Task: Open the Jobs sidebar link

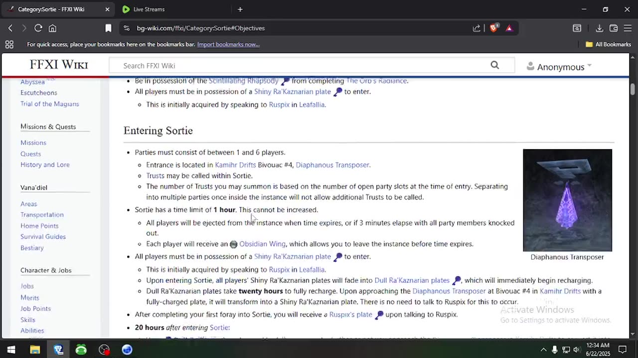Action: coord(27,286)
